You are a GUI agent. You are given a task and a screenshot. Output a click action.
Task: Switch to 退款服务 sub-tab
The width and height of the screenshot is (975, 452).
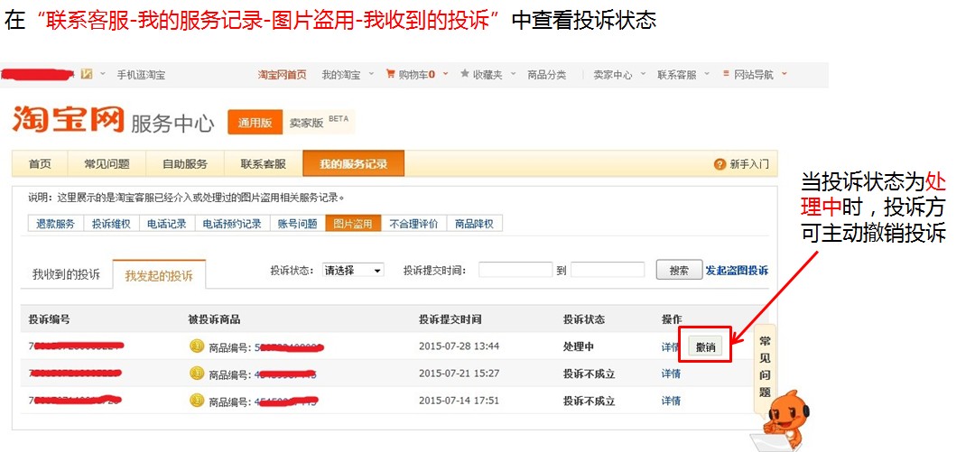pyautogui.click(x=56, y=224)
